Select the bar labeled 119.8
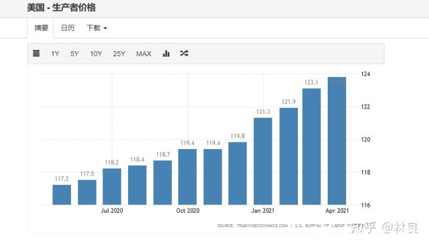 [x=238, y=173]
